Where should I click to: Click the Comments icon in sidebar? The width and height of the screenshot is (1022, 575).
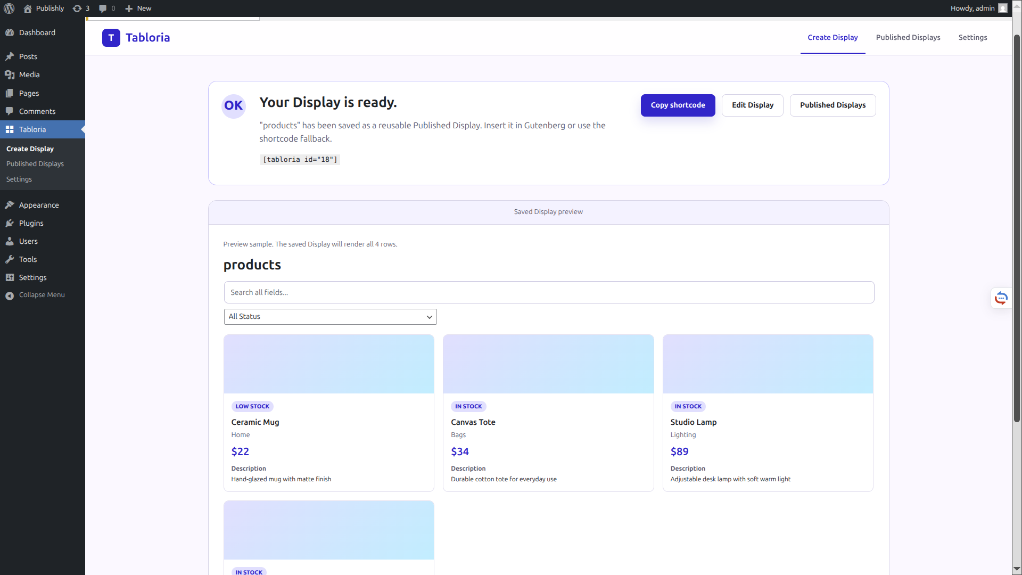tap(10, 111)
